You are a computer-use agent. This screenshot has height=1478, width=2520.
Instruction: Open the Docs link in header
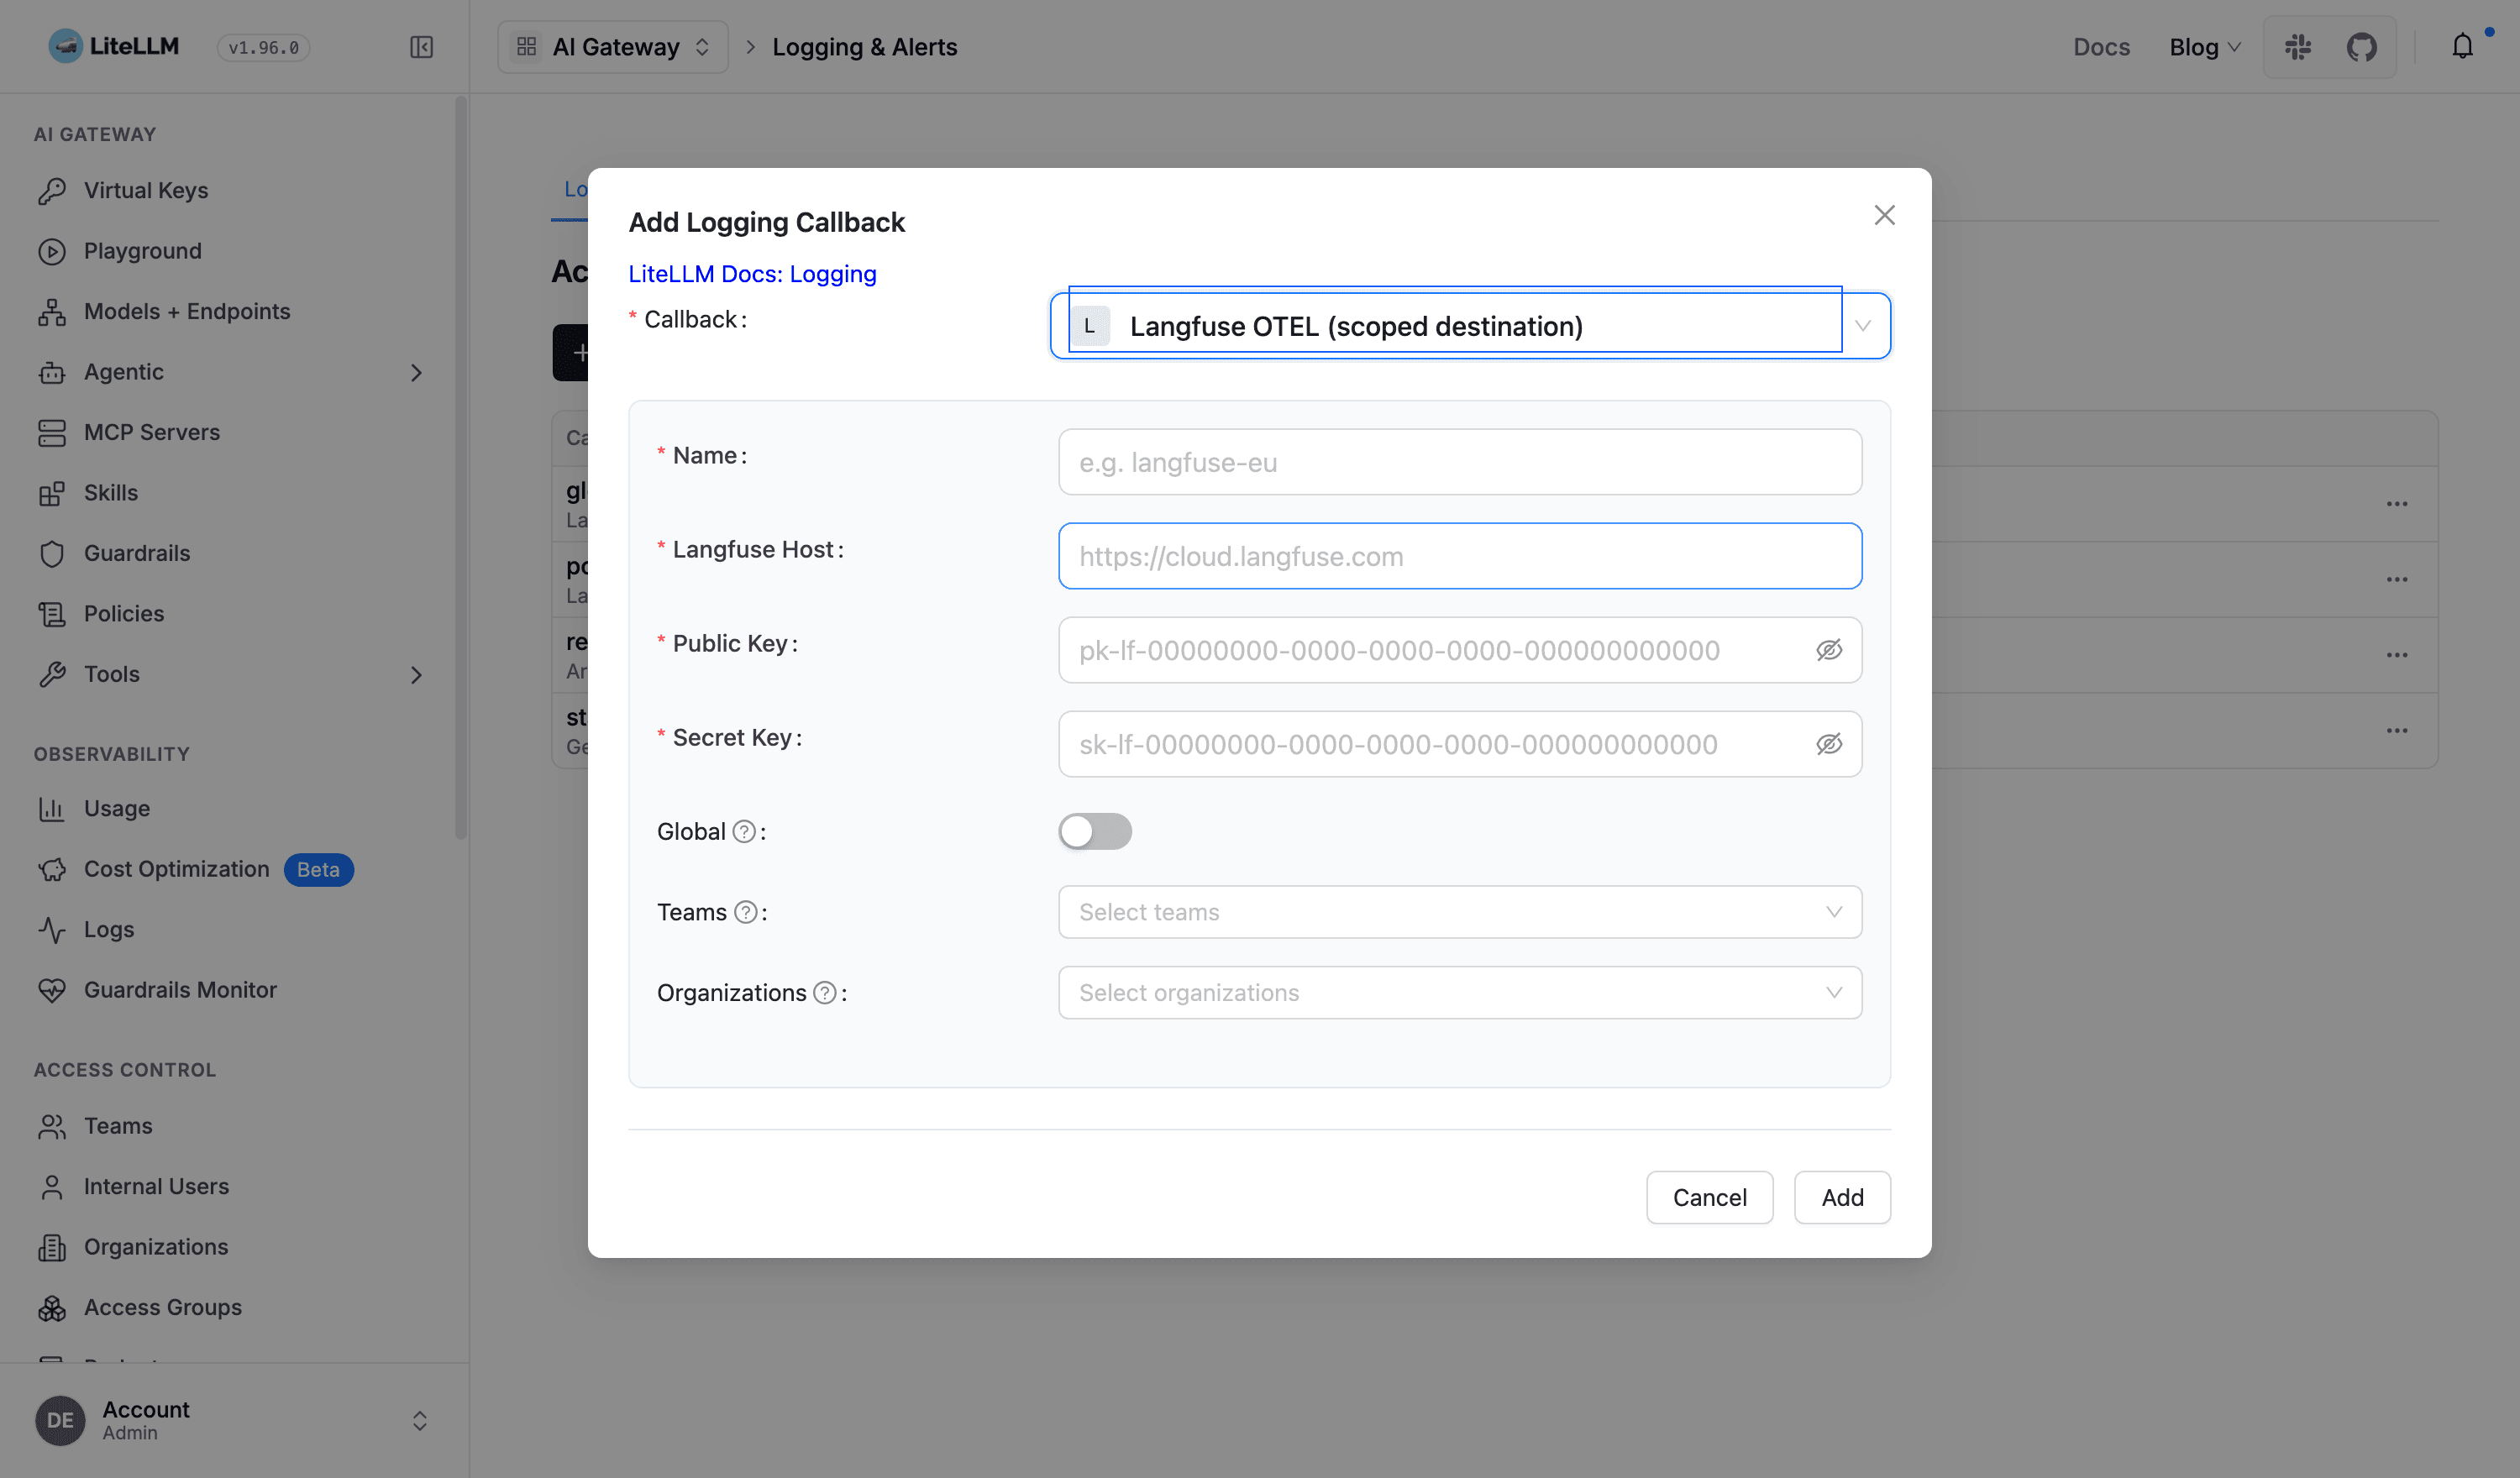[x=2101, y=47]
